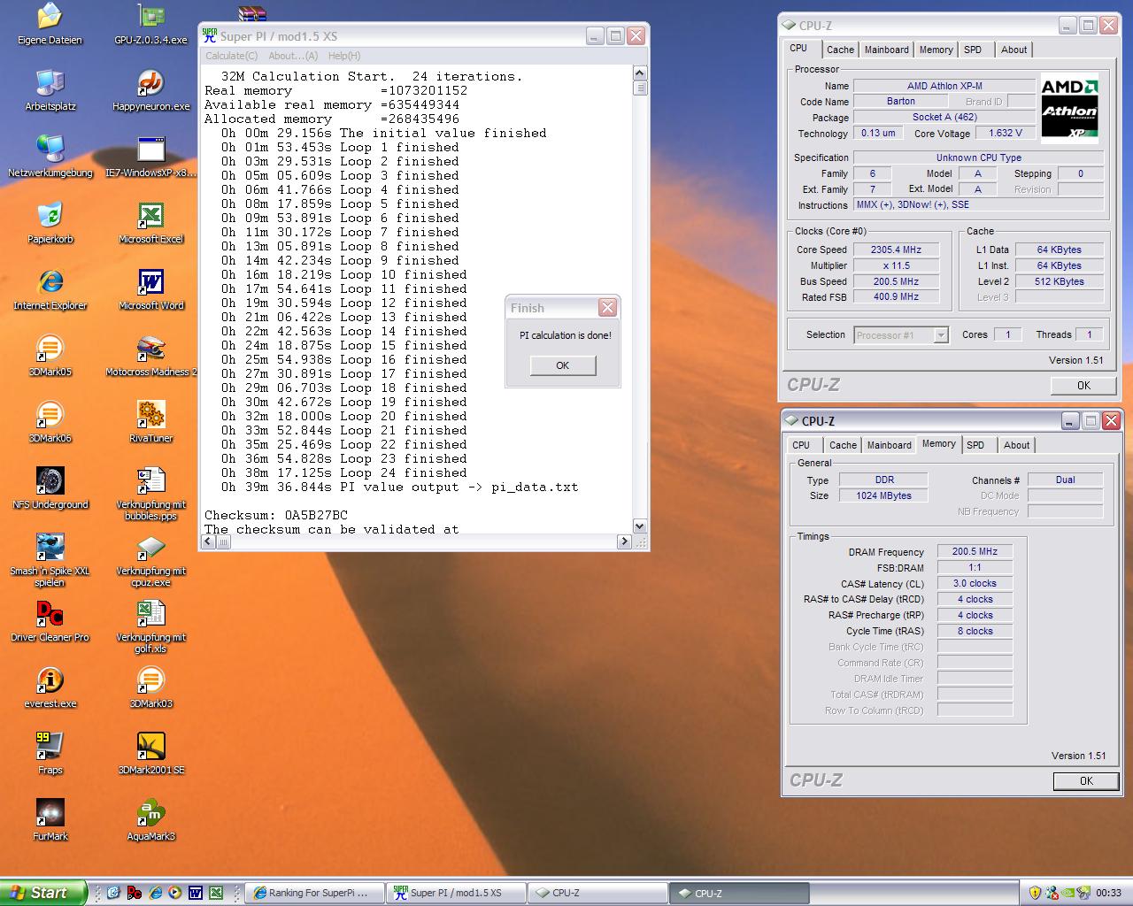Open Cache tab in bottom CPU-Z window
The image size is (1133, 906).
click(x=843, y=445)
